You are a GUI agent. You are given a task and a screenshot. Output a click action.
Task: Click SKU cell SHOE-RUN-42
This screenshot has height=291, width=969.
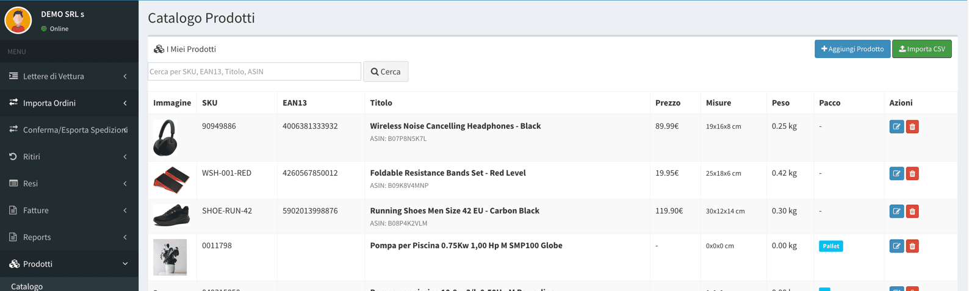tap(227, 210)
